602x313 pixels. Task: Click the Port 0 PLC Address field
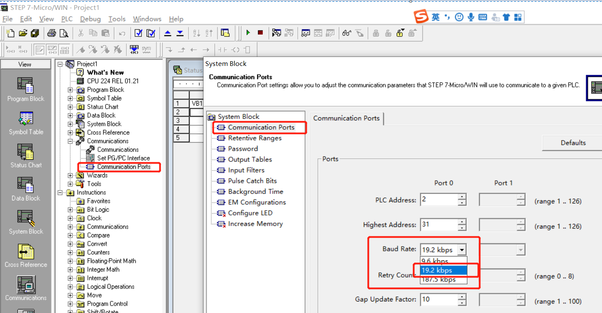(439, 200)
